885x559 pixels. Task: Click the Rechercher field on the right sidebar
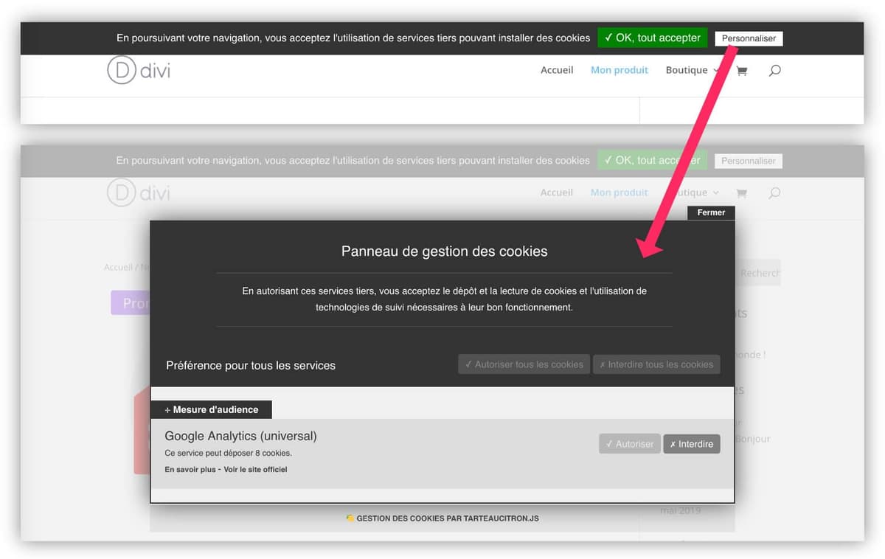760,273
